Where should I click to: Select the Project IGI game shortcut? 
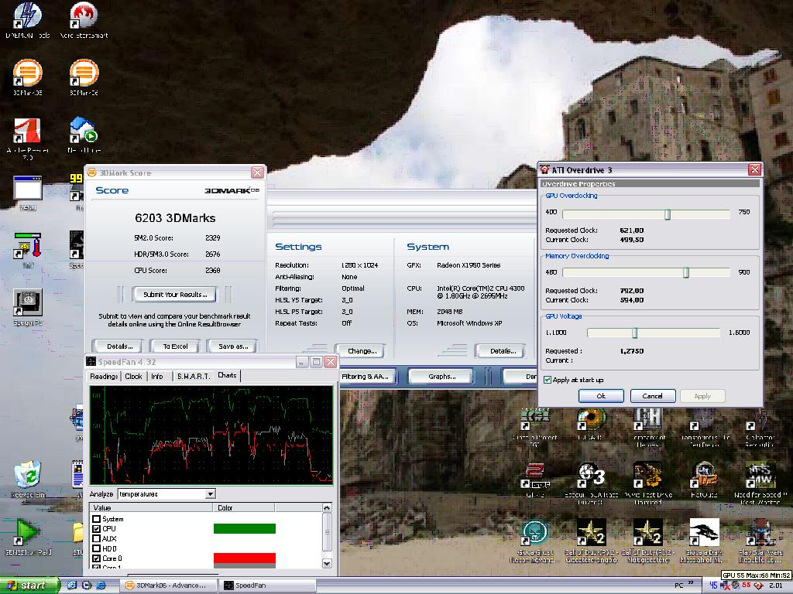pyautogui.click(x=534, y=427)
